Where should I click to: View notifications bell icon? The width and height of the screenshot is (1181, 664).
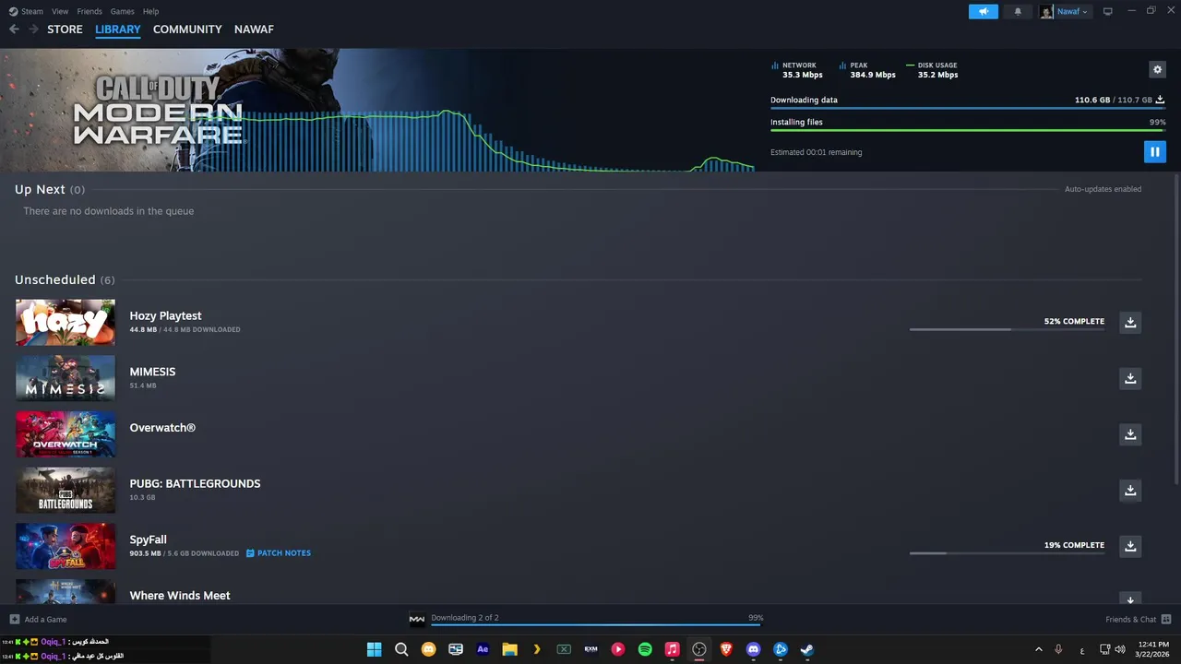click(1018, 11)
